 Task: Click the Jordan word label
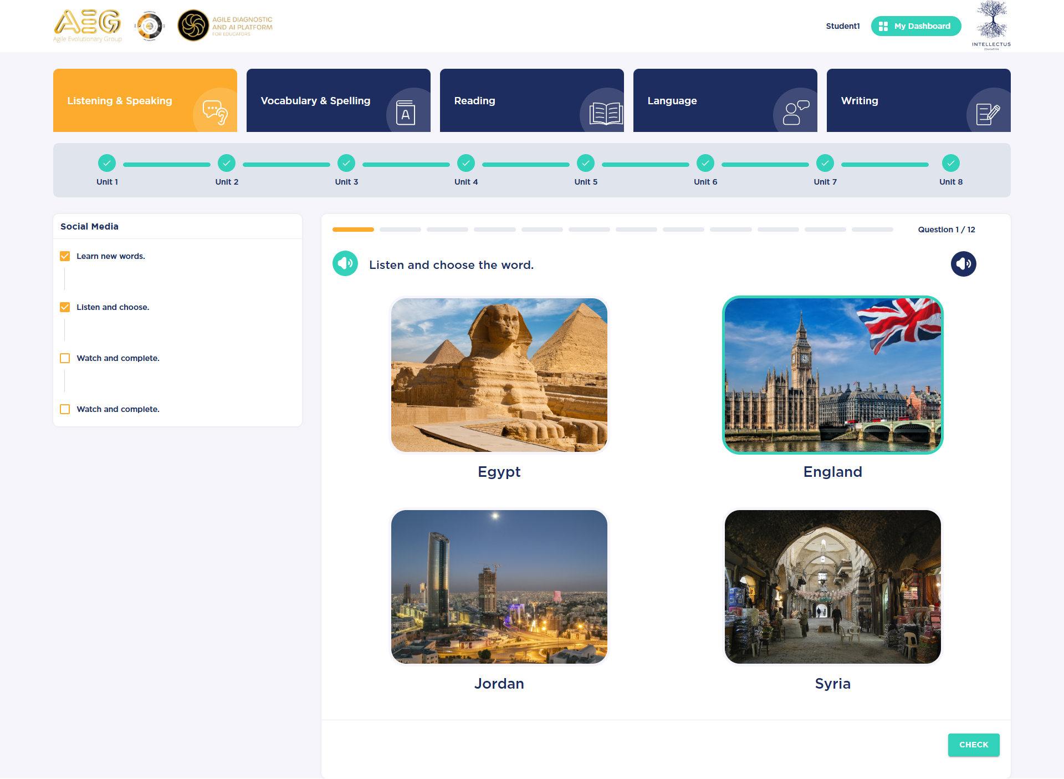[499, 684]
